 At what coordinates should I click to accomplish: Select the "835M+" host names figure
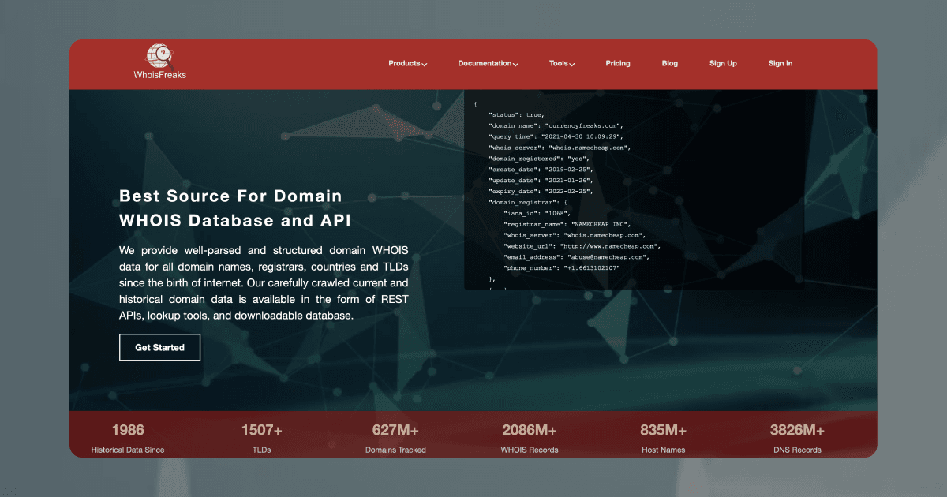[664, 430]
